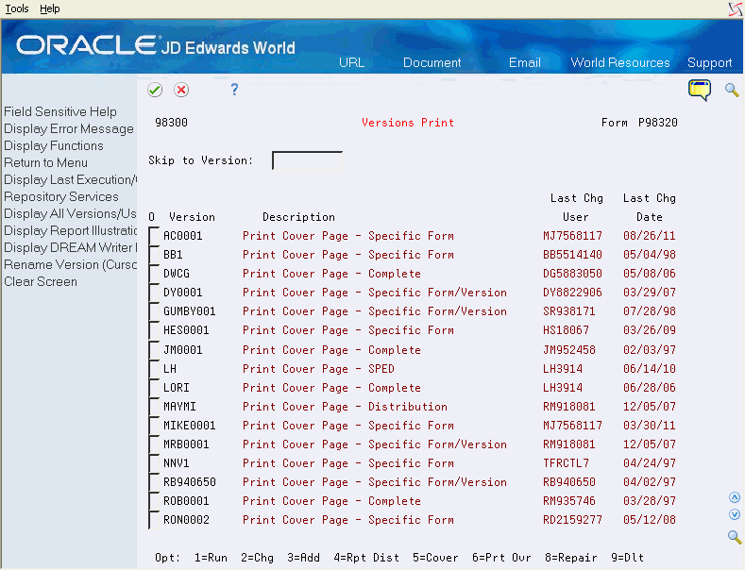Open World Resources in the header
Screen dimensions: 745x570
[620, 62]
